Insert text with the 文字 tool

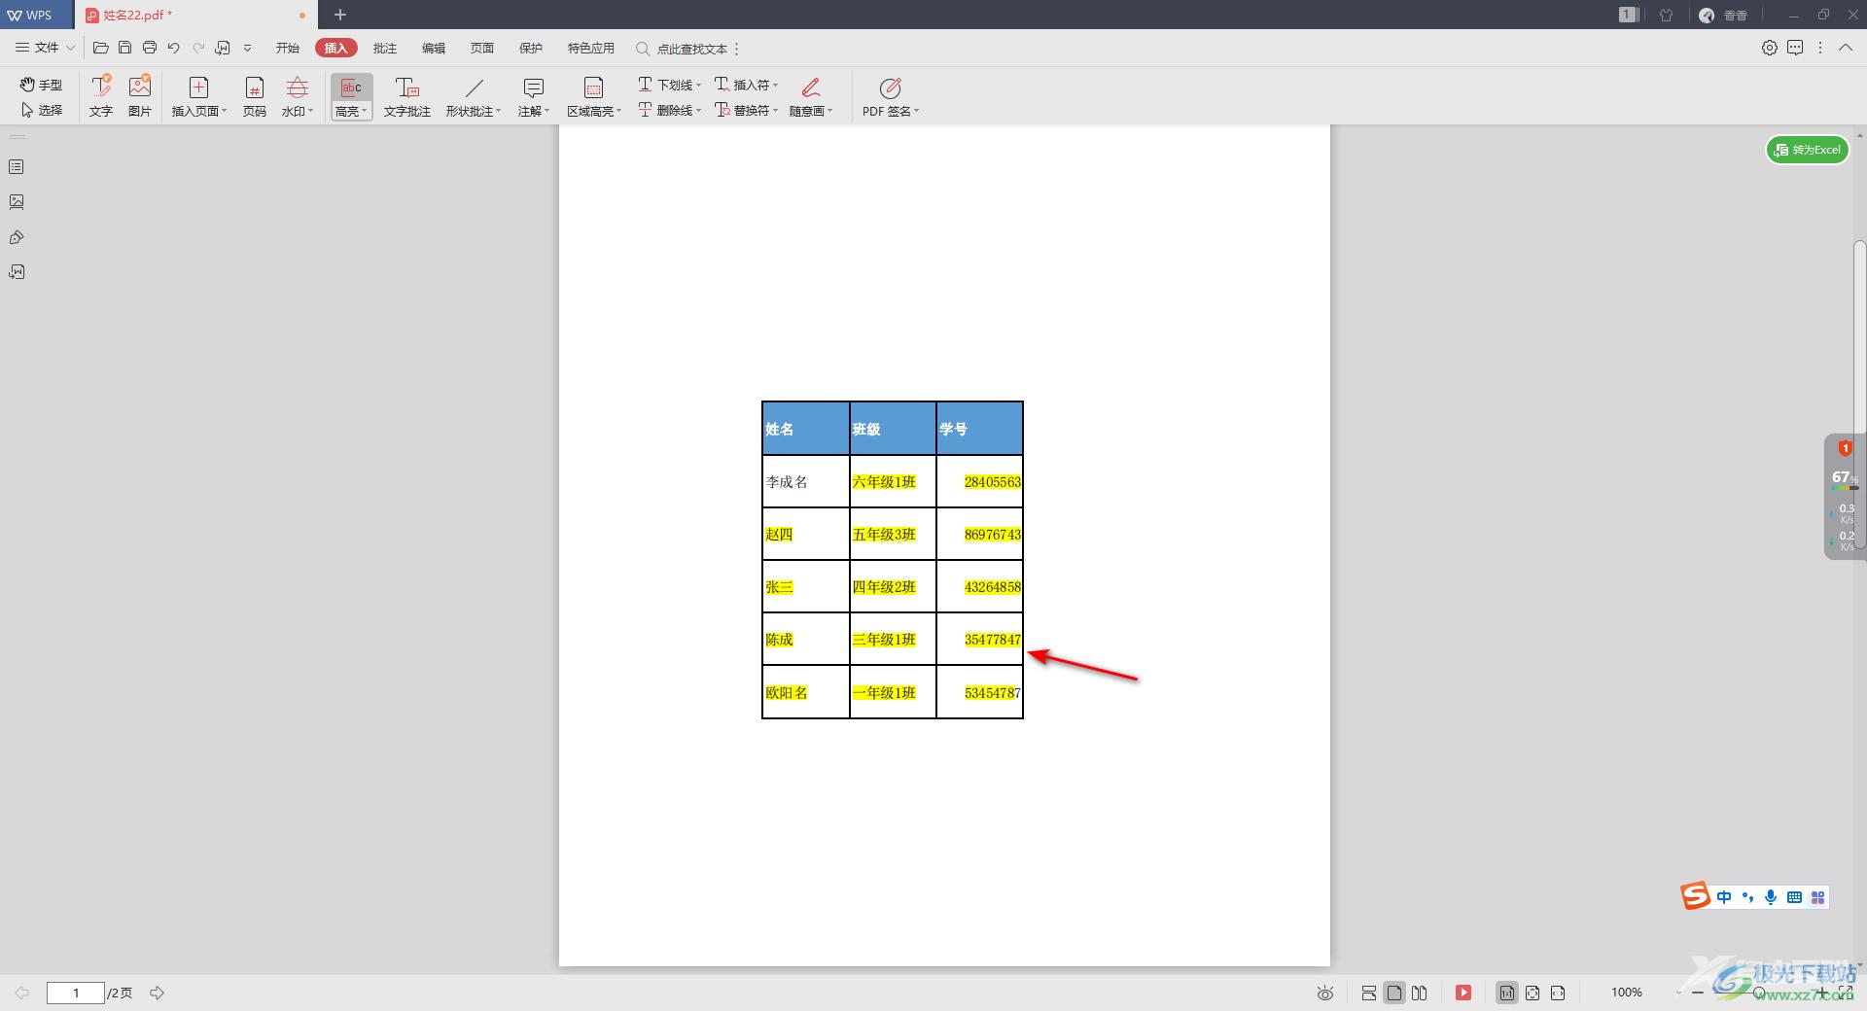point(101,95)
